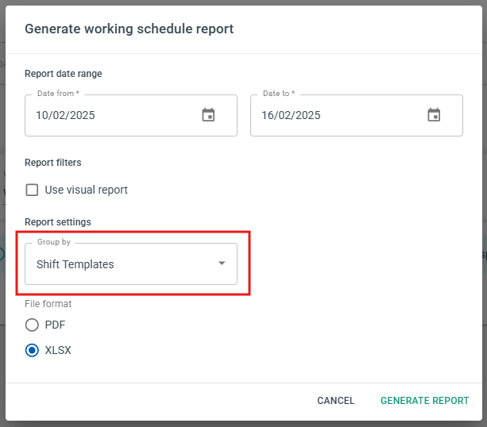Click the 16/02/2025 date to field
Viewport: 487px width, 427px height.
pos(357,115)
